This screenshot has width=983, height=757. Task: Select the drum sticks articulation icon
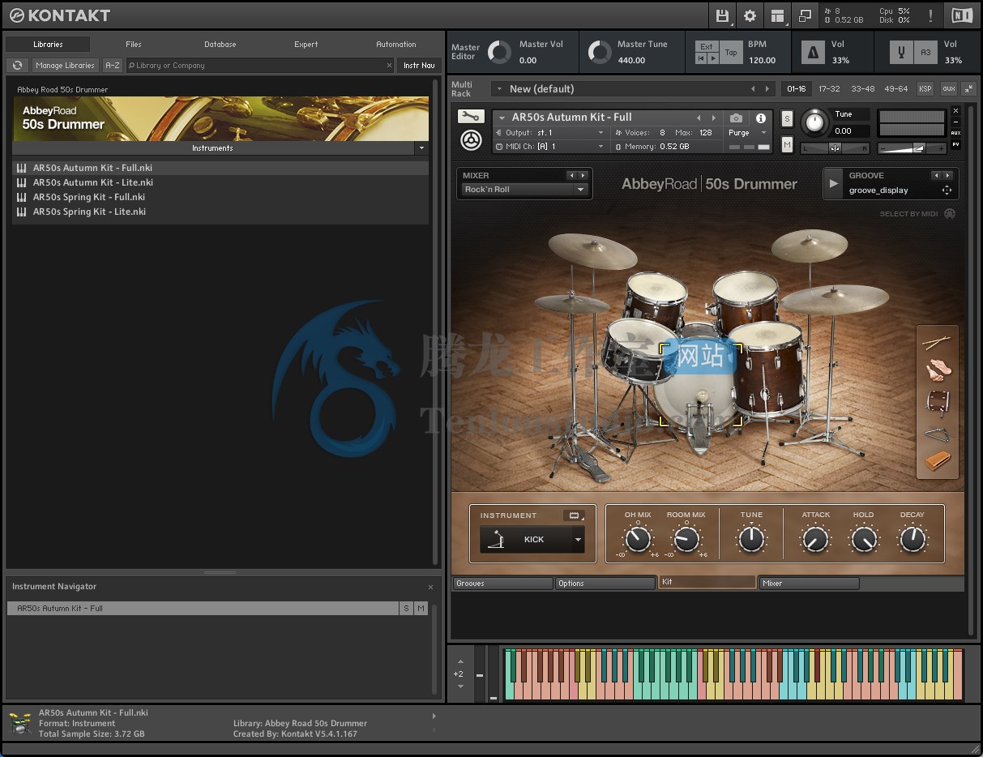937,343
